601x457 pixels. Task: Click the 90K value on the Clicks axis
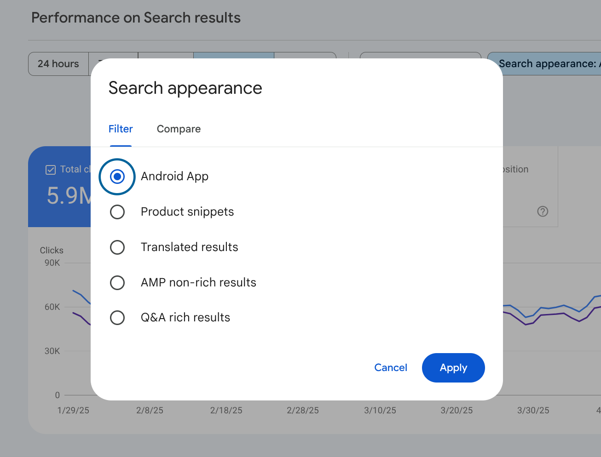click(x=52, y=263)
